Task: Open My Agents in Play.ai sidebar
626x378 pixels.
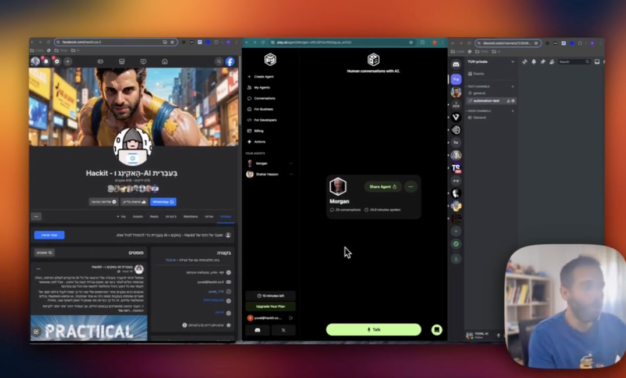Action: pyautogui.click(x=259, y=87)
